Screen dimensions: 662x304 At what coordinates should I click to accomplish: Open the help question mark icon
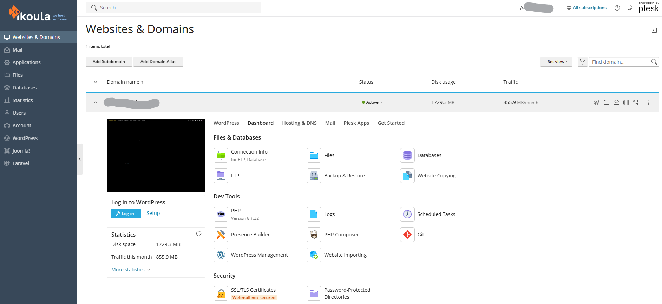(x=617, y=8)
